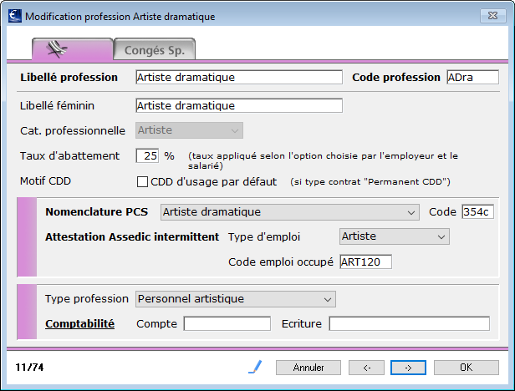This screenshot has height=391, width=515.
Task: Enable CDD d'usage par défaut checkbox
Action: pyautogui.click(x=142, y=181)
